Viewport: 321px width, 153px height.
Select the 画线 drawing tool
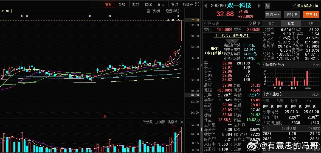tap(148, 4)
